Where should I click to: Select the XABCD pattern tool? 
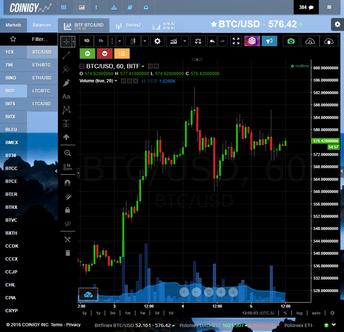(x=66, y=110)
